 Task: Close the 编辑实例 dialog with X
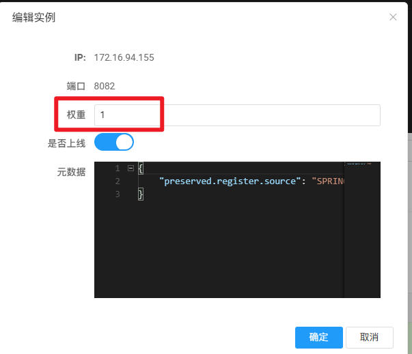[x=393, y=17]
